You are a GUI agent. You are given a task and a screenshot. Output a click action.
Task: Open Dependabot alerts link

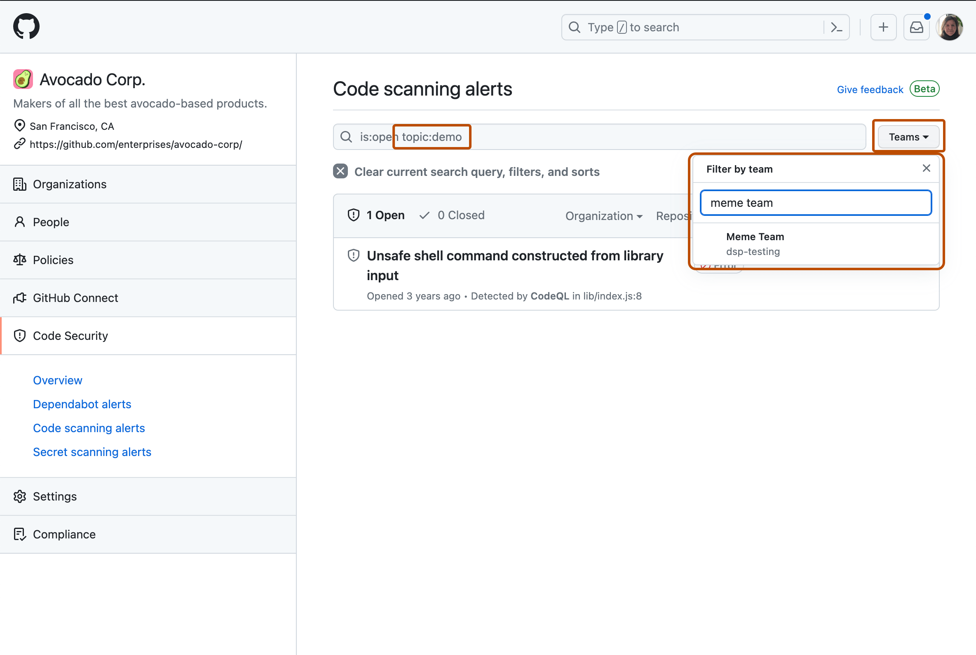[82, 404]
